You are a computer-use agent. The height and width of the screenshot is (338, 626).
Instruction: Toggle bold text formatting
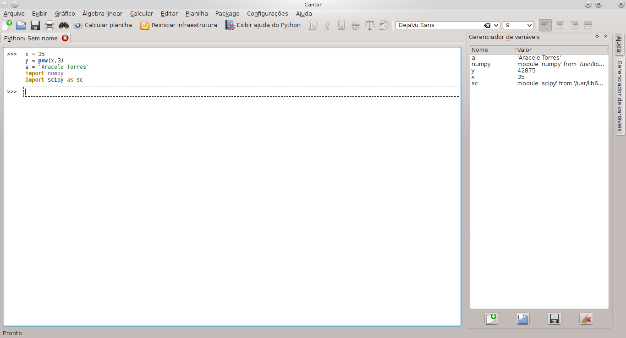313,25
